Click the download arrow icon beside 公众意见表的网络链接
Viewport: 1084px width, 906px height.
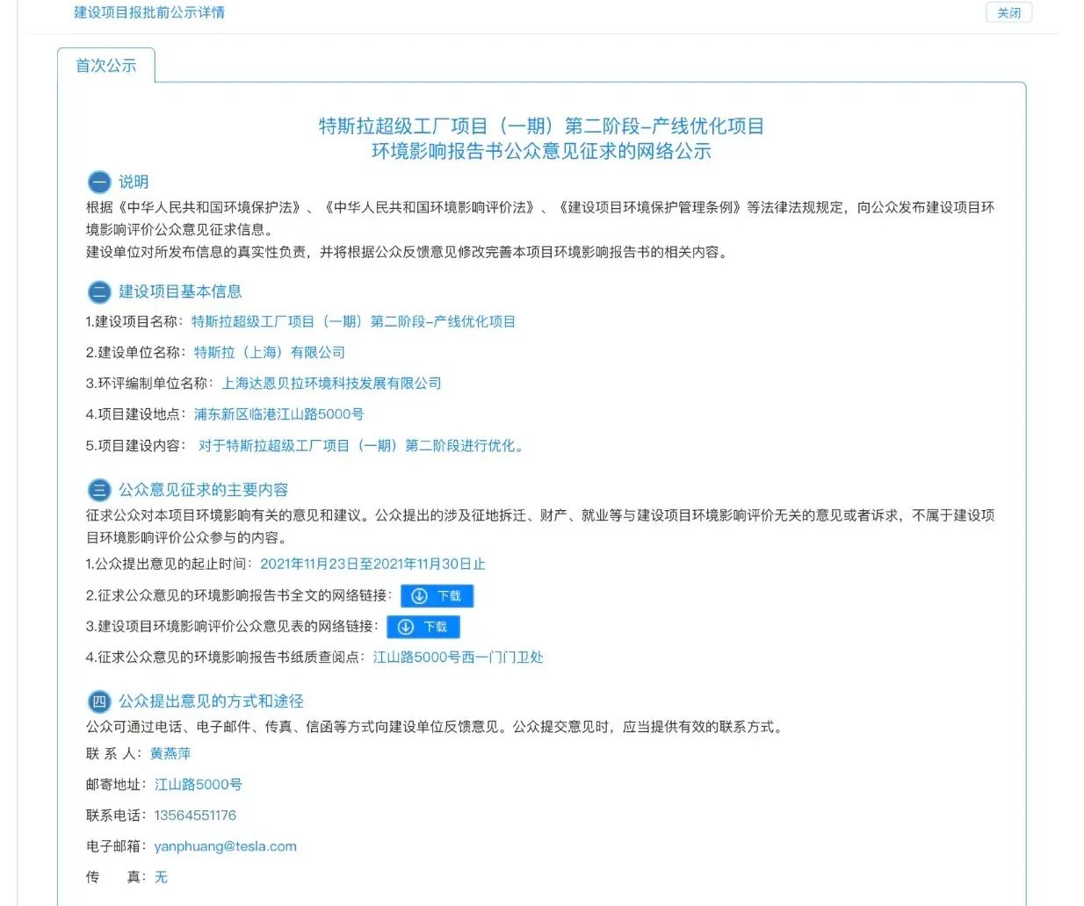[405, 627]
